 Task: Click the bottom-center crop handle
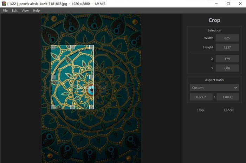tap(72, 107)
